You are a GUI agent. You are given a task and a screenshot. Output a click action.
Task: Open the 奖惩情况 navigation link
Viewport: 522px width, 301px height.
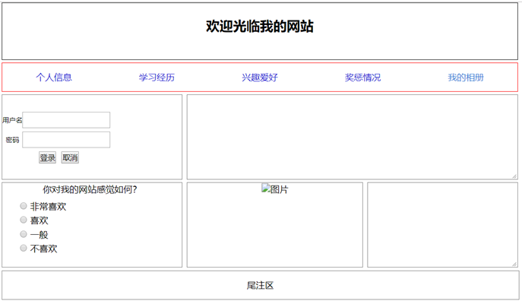click(362, 78)
